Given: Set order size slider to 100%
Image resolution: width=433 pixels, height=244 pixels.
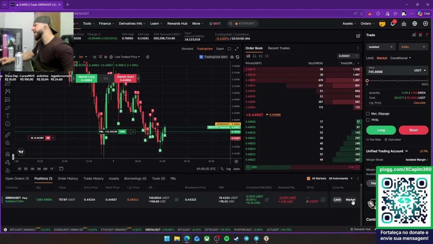Looking at the screenshot, I should 427,81.
